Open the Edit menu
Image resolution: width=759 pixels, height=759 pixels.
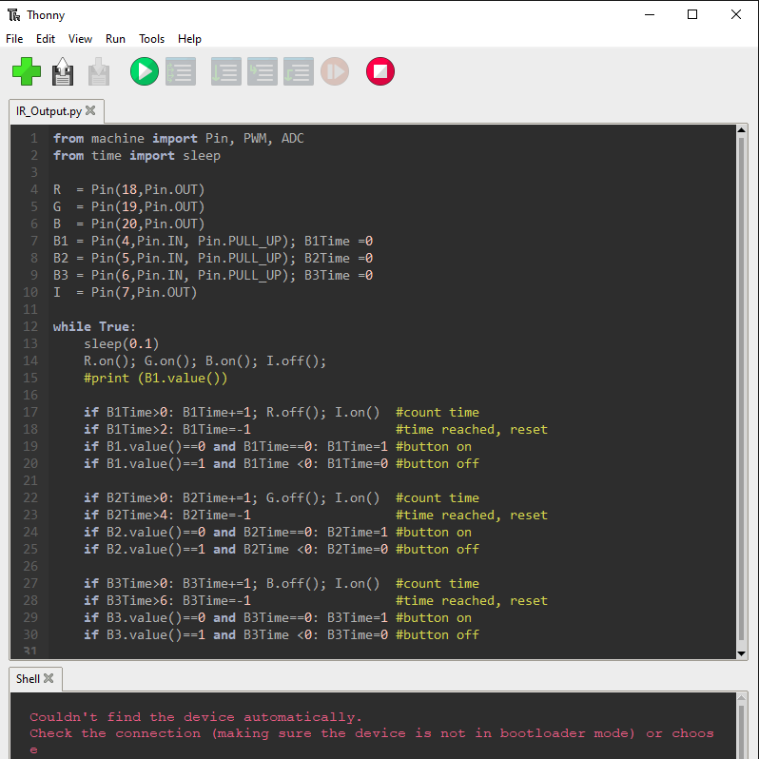click(46, 39)
